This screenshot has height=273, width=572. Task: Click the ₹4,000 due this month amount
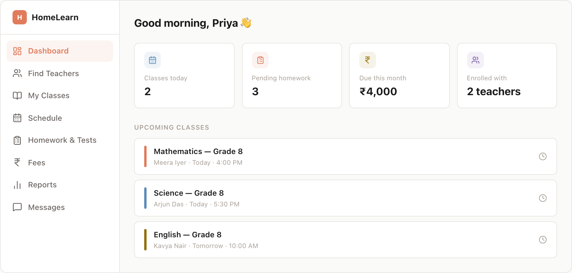[378, 92]
